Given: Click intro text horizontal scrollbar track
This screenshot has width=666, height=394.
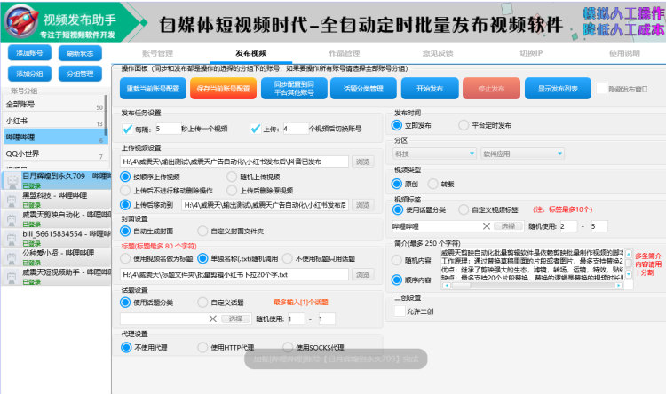Looking at the screenshot, I should pyautogui.click(x=533, y=286).
